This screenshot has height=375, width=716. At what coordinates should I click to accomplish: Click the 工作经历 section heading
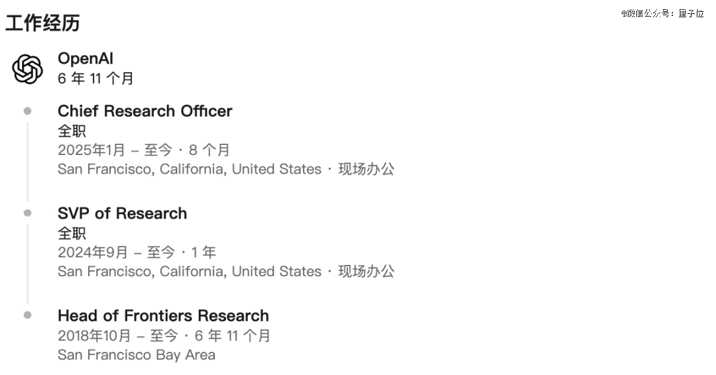[42, 23]
